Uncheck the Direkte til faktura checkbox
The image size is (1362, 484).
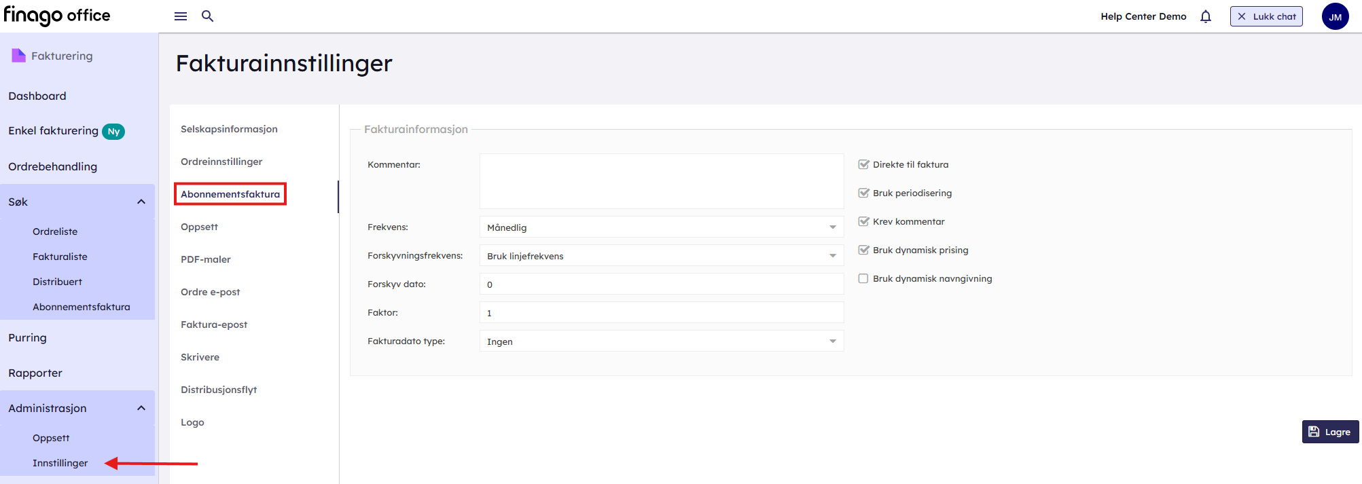coord(864,165)
